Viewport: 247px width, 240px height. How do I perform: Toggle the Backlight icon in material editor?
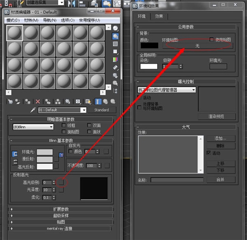point(116,36)
